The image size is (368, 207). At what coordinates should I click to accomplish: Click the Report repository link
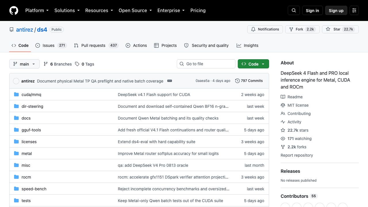click(297, 155)
